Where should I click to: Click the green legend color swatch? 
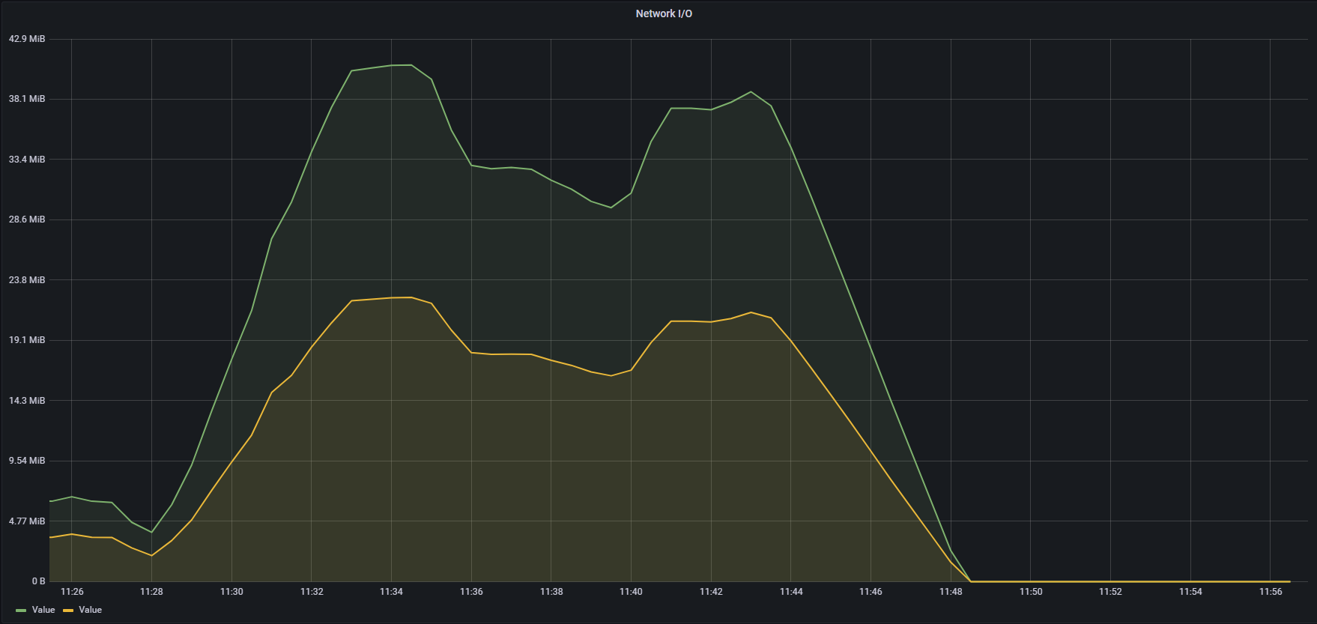[x=21, y=611]
